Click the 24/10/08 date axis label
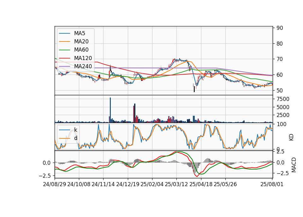Viewport: 303px width, 217px height. [x=79, y=184]
